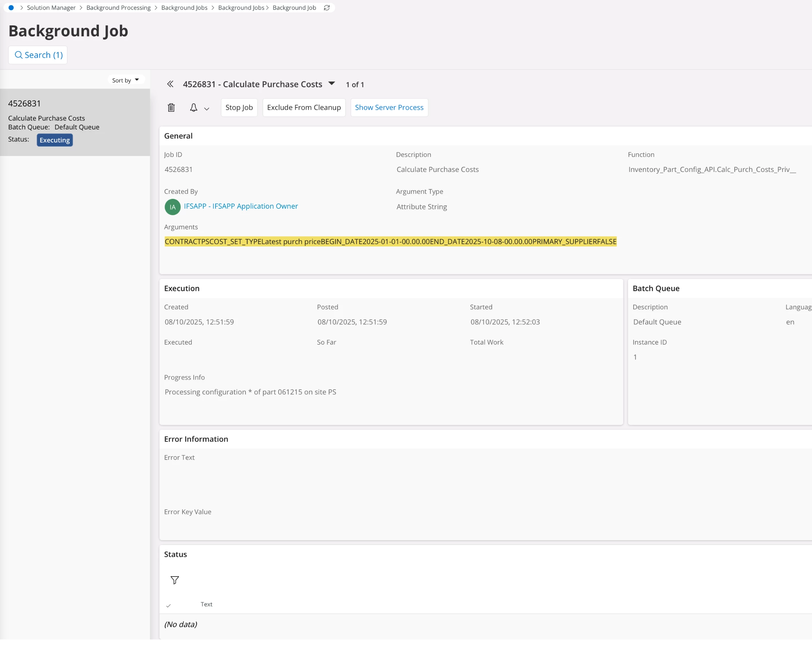Click the breadcrumb refresh icon
Screen dimensions: 812x658
click(x=327, y=8)
